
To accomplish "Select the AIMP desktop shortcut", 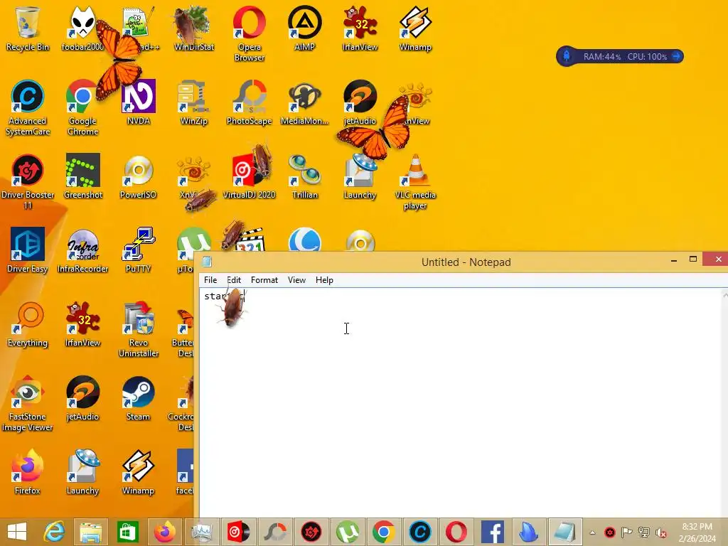I will (x=304, y=28).
